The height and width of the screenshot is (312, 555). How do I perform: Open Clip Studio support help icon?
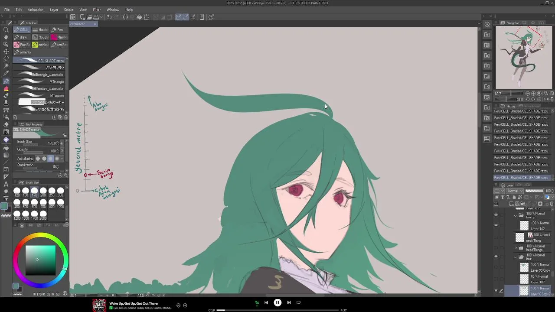click(x=211, y=17)
